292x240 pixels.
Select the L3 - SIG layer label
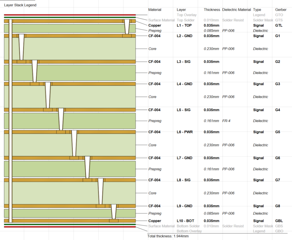tap(183, 62)
